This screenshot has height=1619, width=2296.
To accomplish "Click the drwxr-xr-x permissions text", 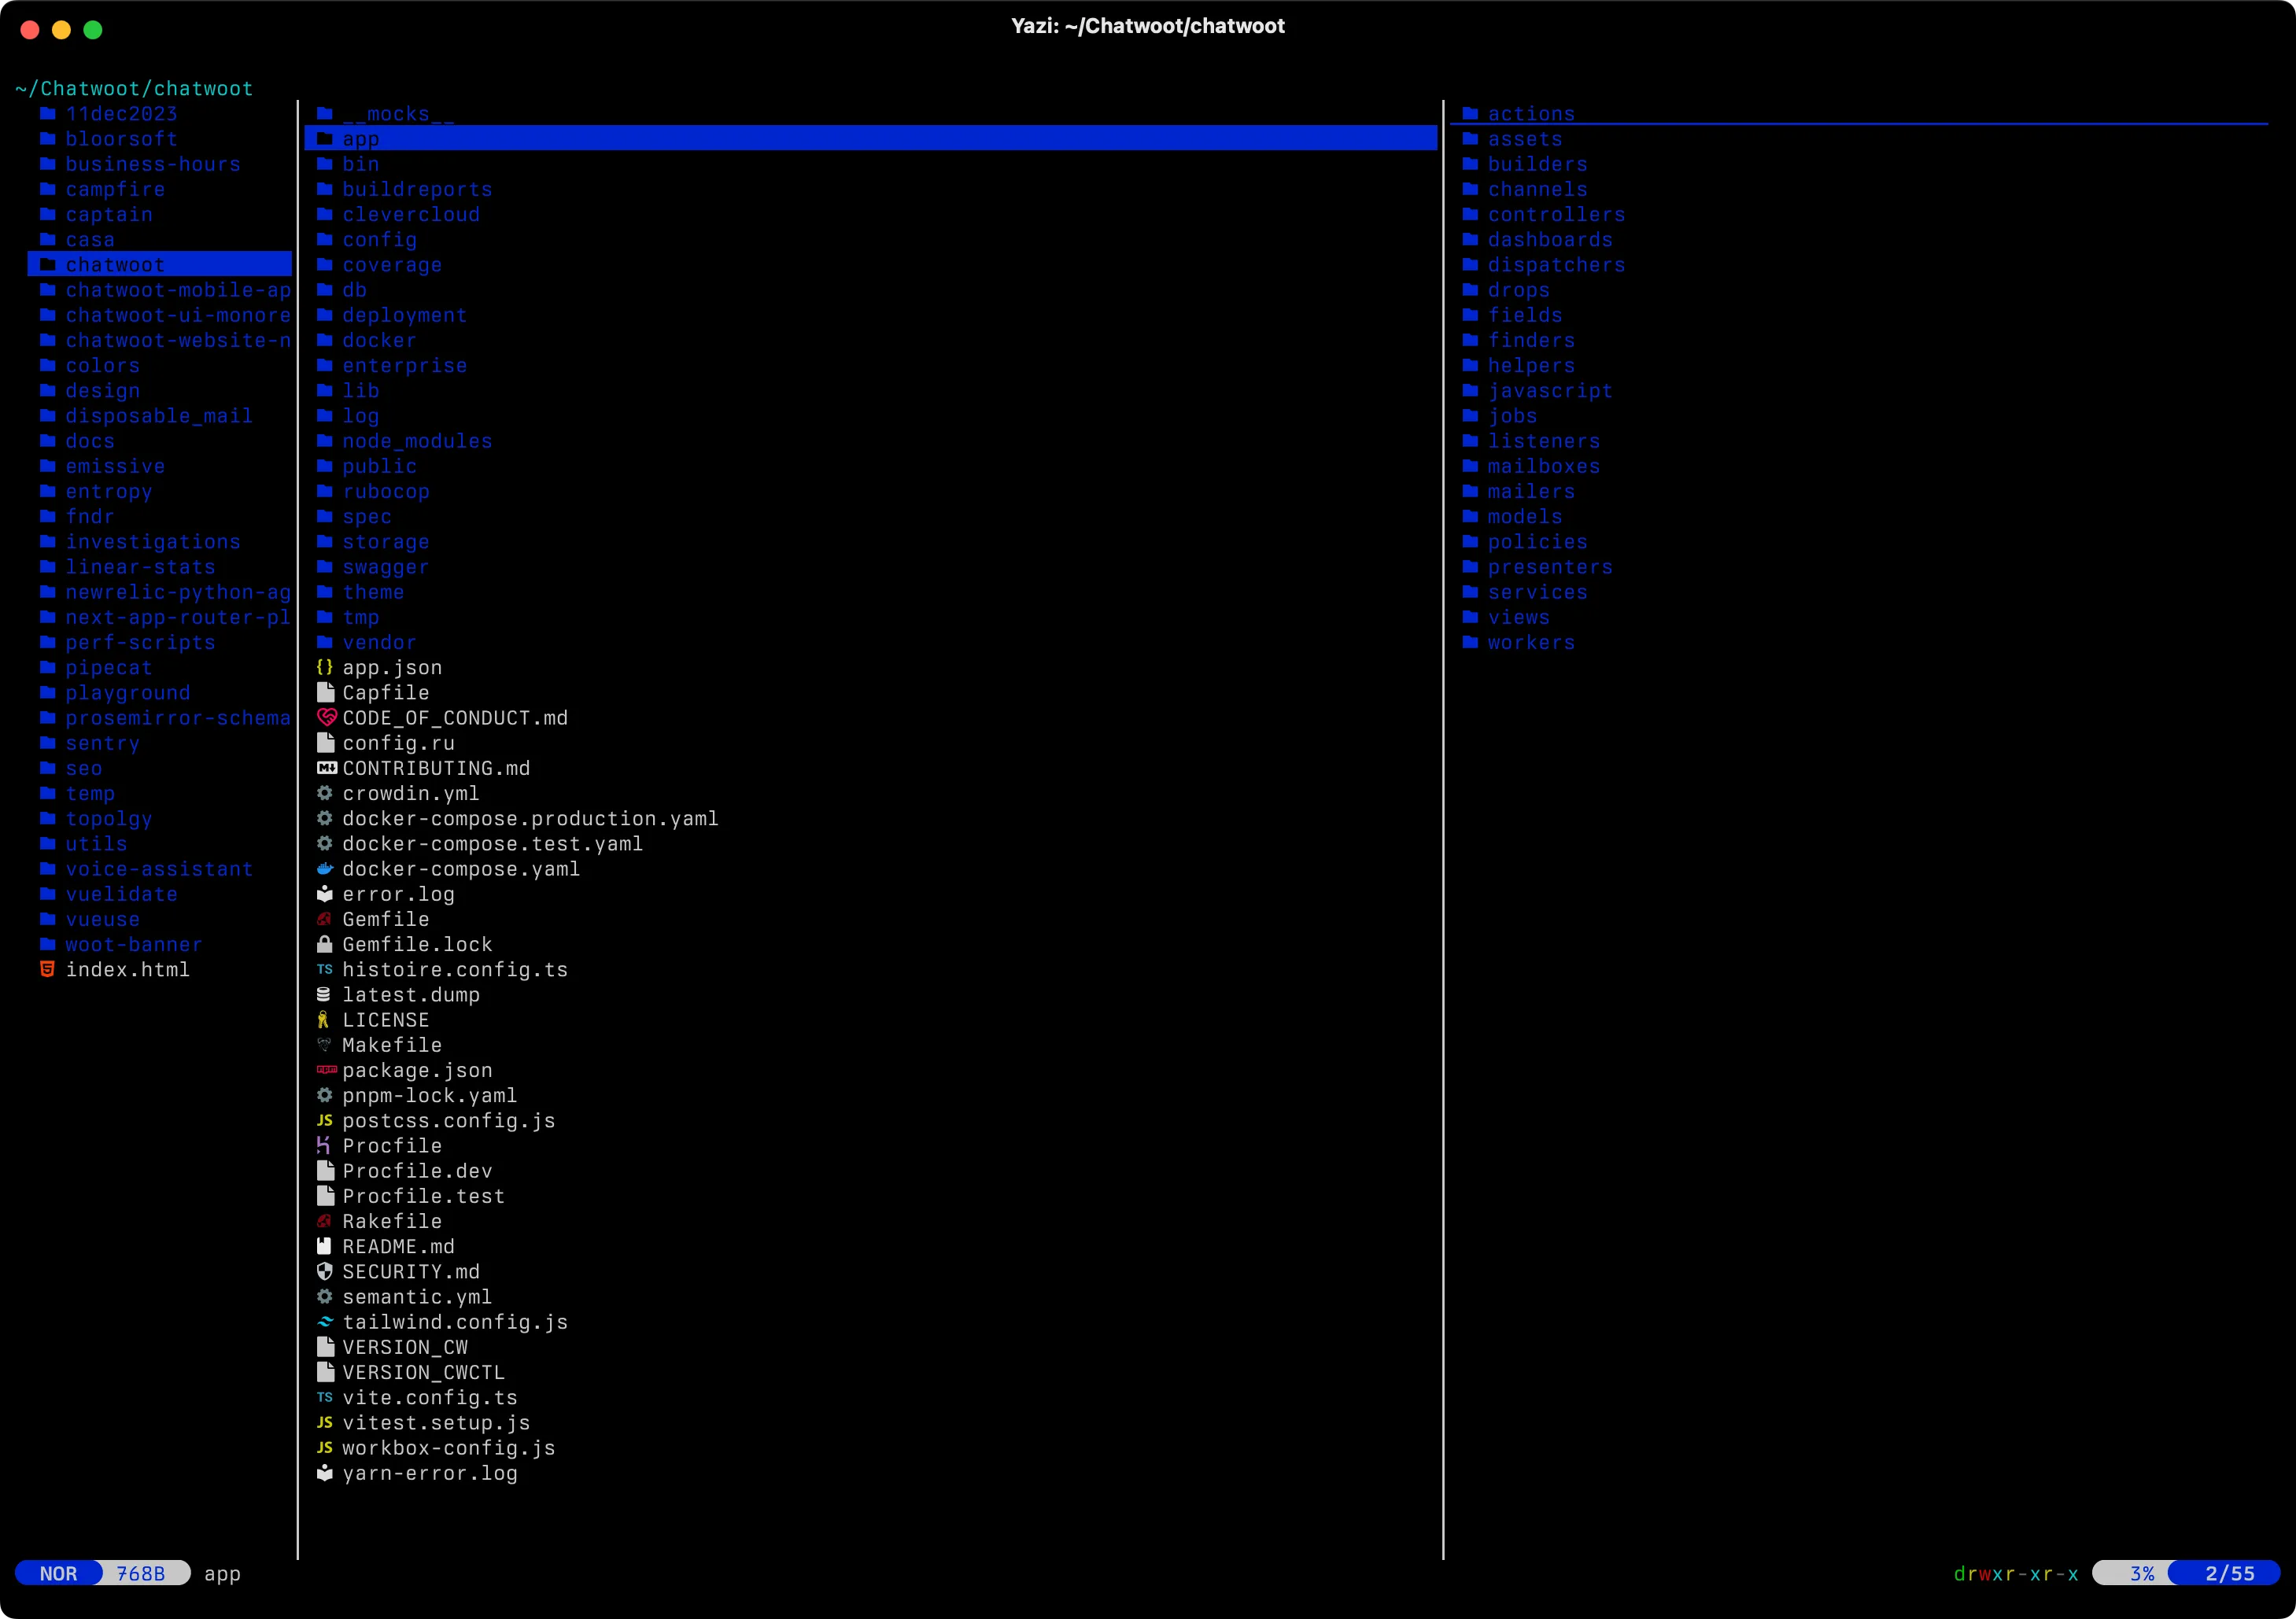I will coord(2015,1573).
